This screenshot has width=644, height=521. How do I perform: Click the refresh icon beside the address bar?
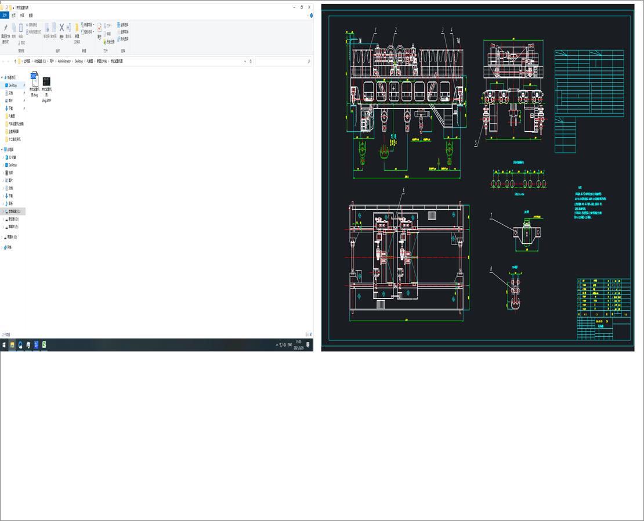pos(251,61)
